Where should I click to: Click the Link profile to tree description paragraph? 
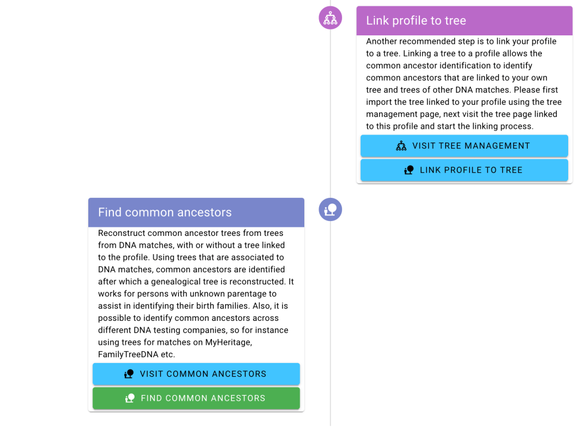(x=464, y=84)
